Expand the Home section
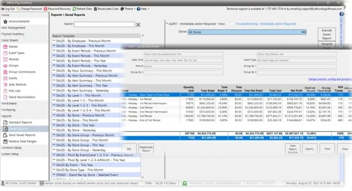 point(5,15)
